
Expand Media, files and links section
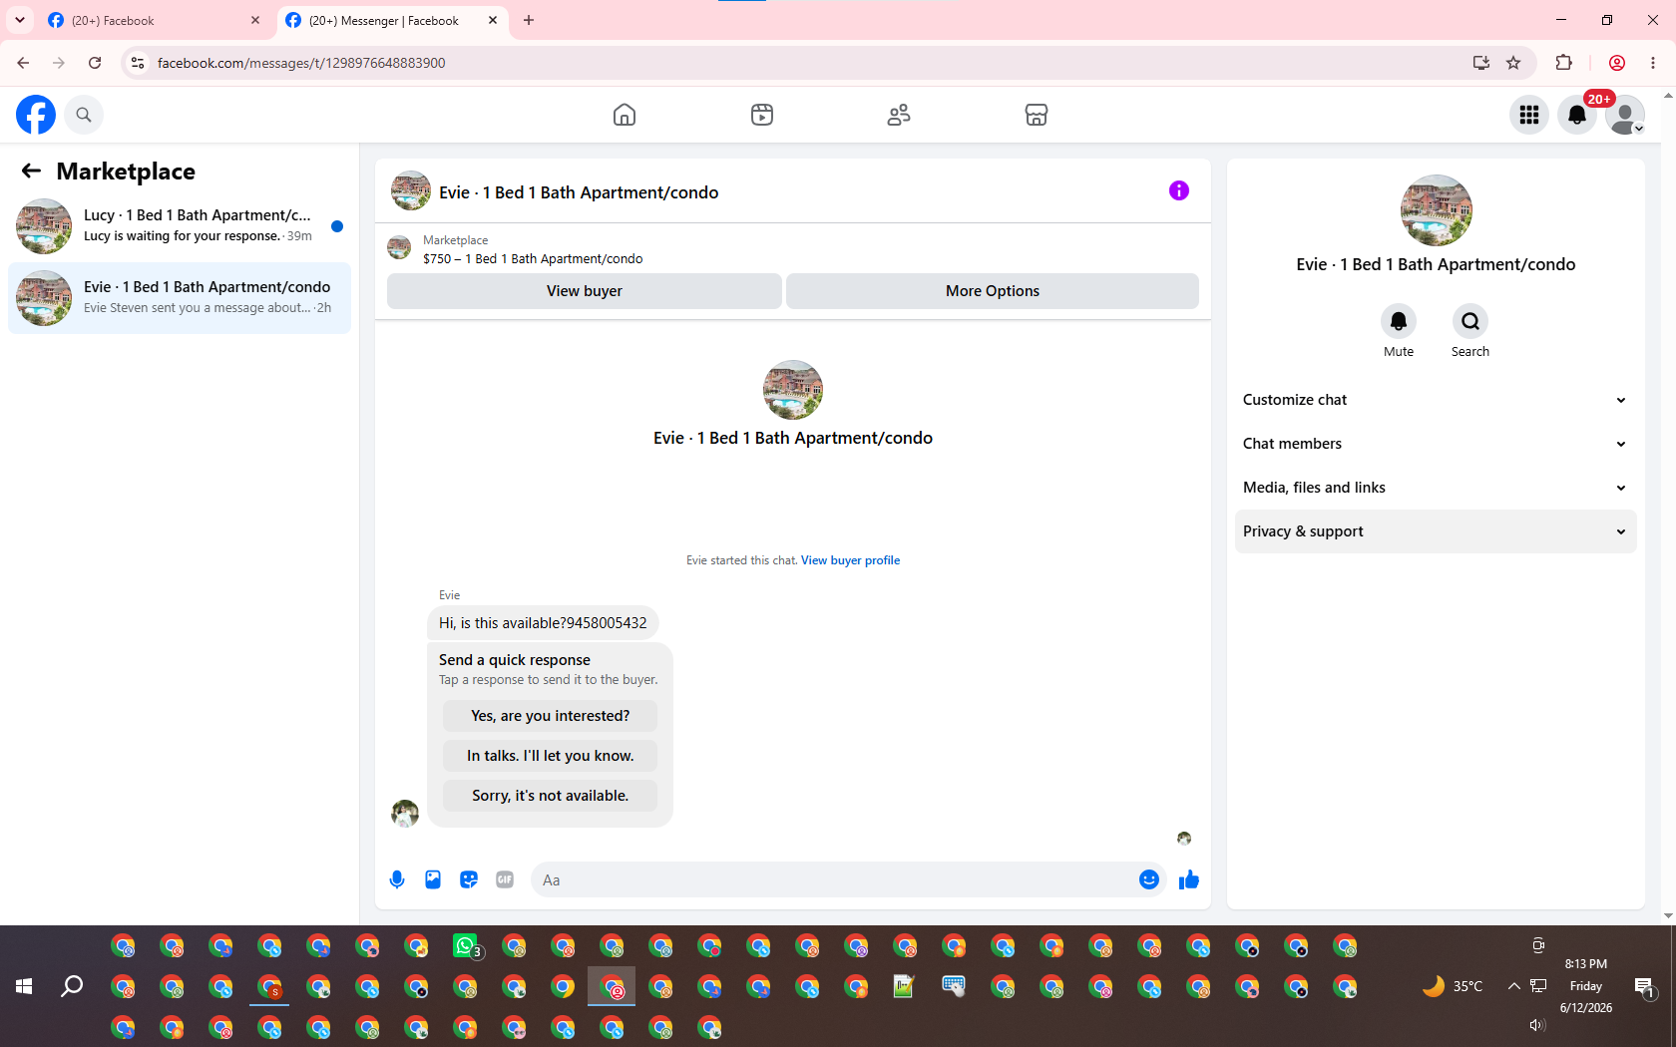[x=1436, y=488]
